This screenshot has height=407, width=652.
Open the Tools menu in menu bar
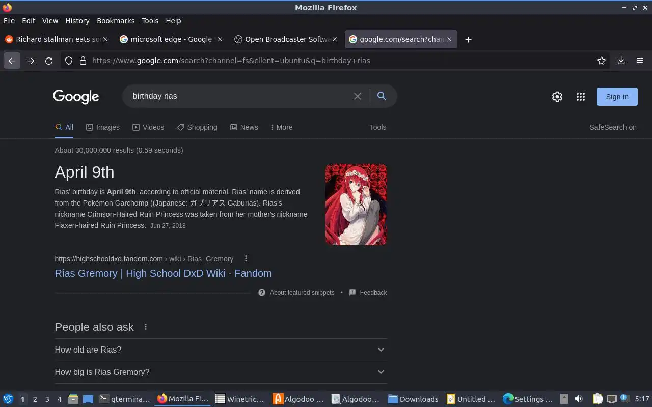pos(150,21)
